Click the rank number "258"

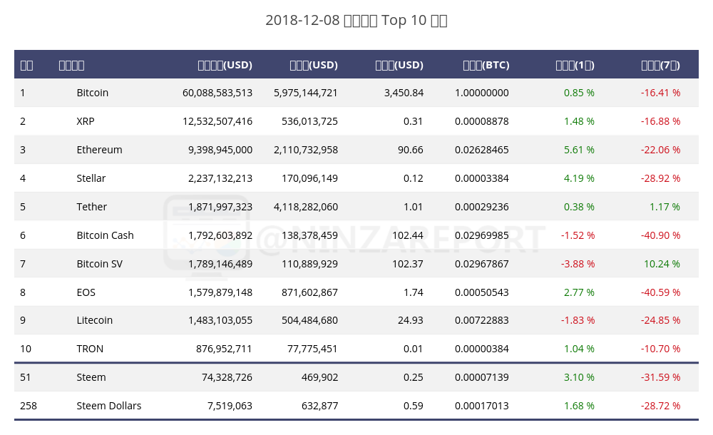(x=29, y=406)
